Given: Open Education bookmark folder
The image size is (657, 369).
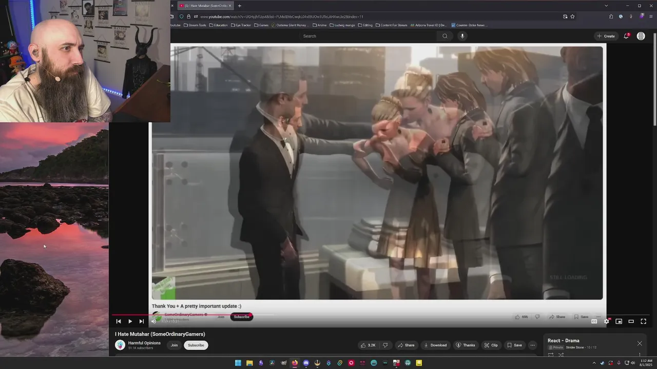Looking at the screenshot, I should click(219, 25).
